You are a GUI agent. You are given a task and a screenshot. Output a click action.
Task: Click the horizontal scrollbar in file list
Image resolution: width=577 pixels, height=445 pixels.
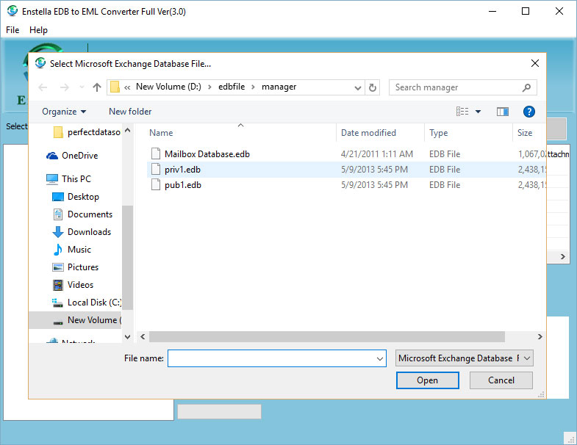click(327, 337)
